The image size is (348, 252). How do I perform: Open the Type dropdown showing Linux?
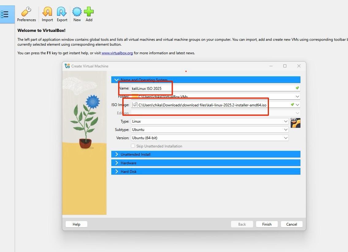(x=210, y=121)
